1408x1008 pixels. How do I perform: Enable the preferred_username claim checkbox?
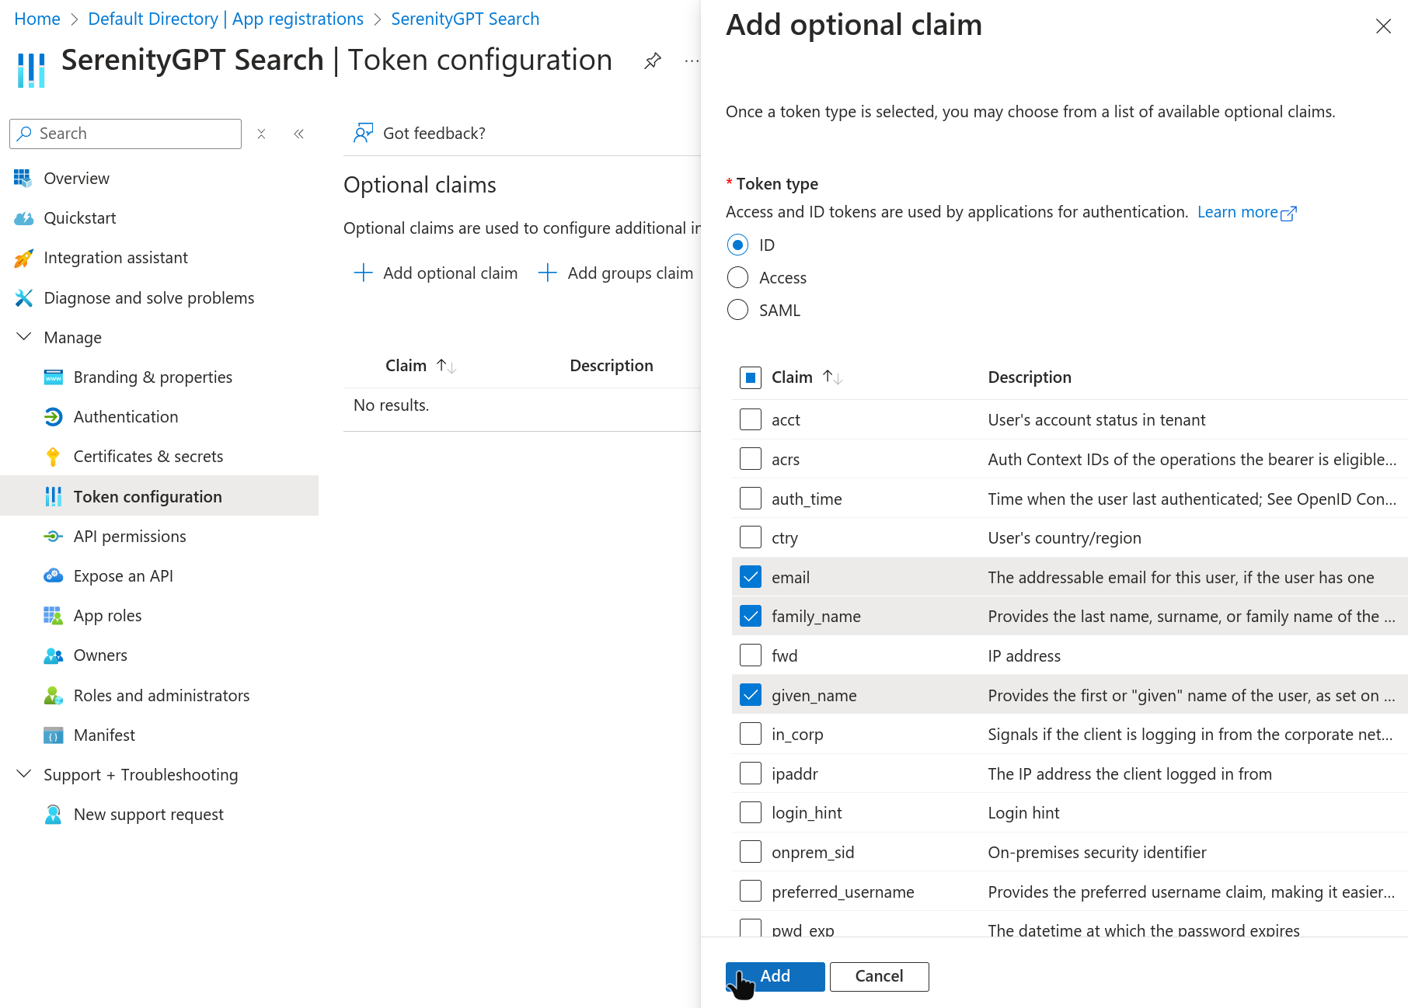tap(750, 891)
